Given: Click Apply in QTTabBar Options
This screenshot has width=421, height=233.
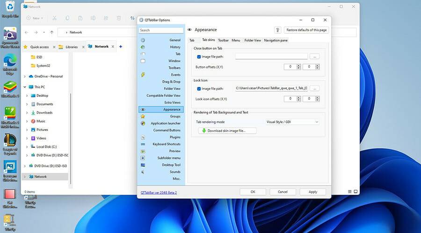Looking at the screenshot, I should [313, 192].
